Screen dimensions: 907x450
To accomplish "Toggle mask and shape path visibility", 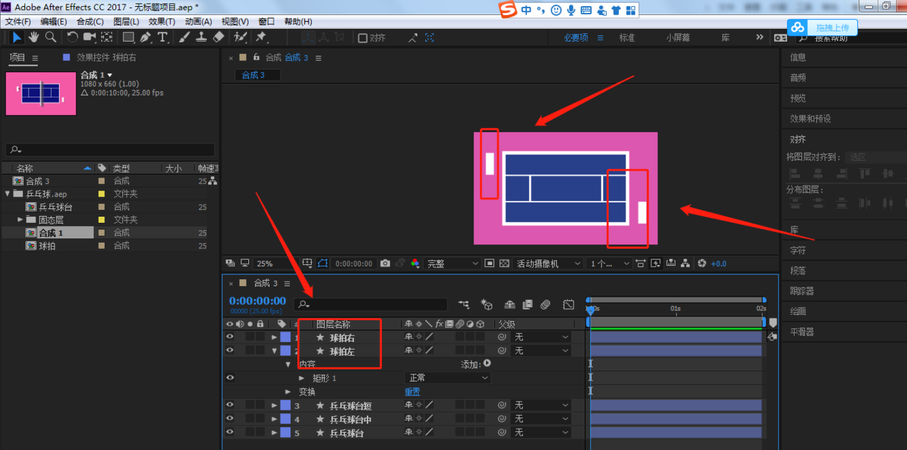I will click(322, 263).
